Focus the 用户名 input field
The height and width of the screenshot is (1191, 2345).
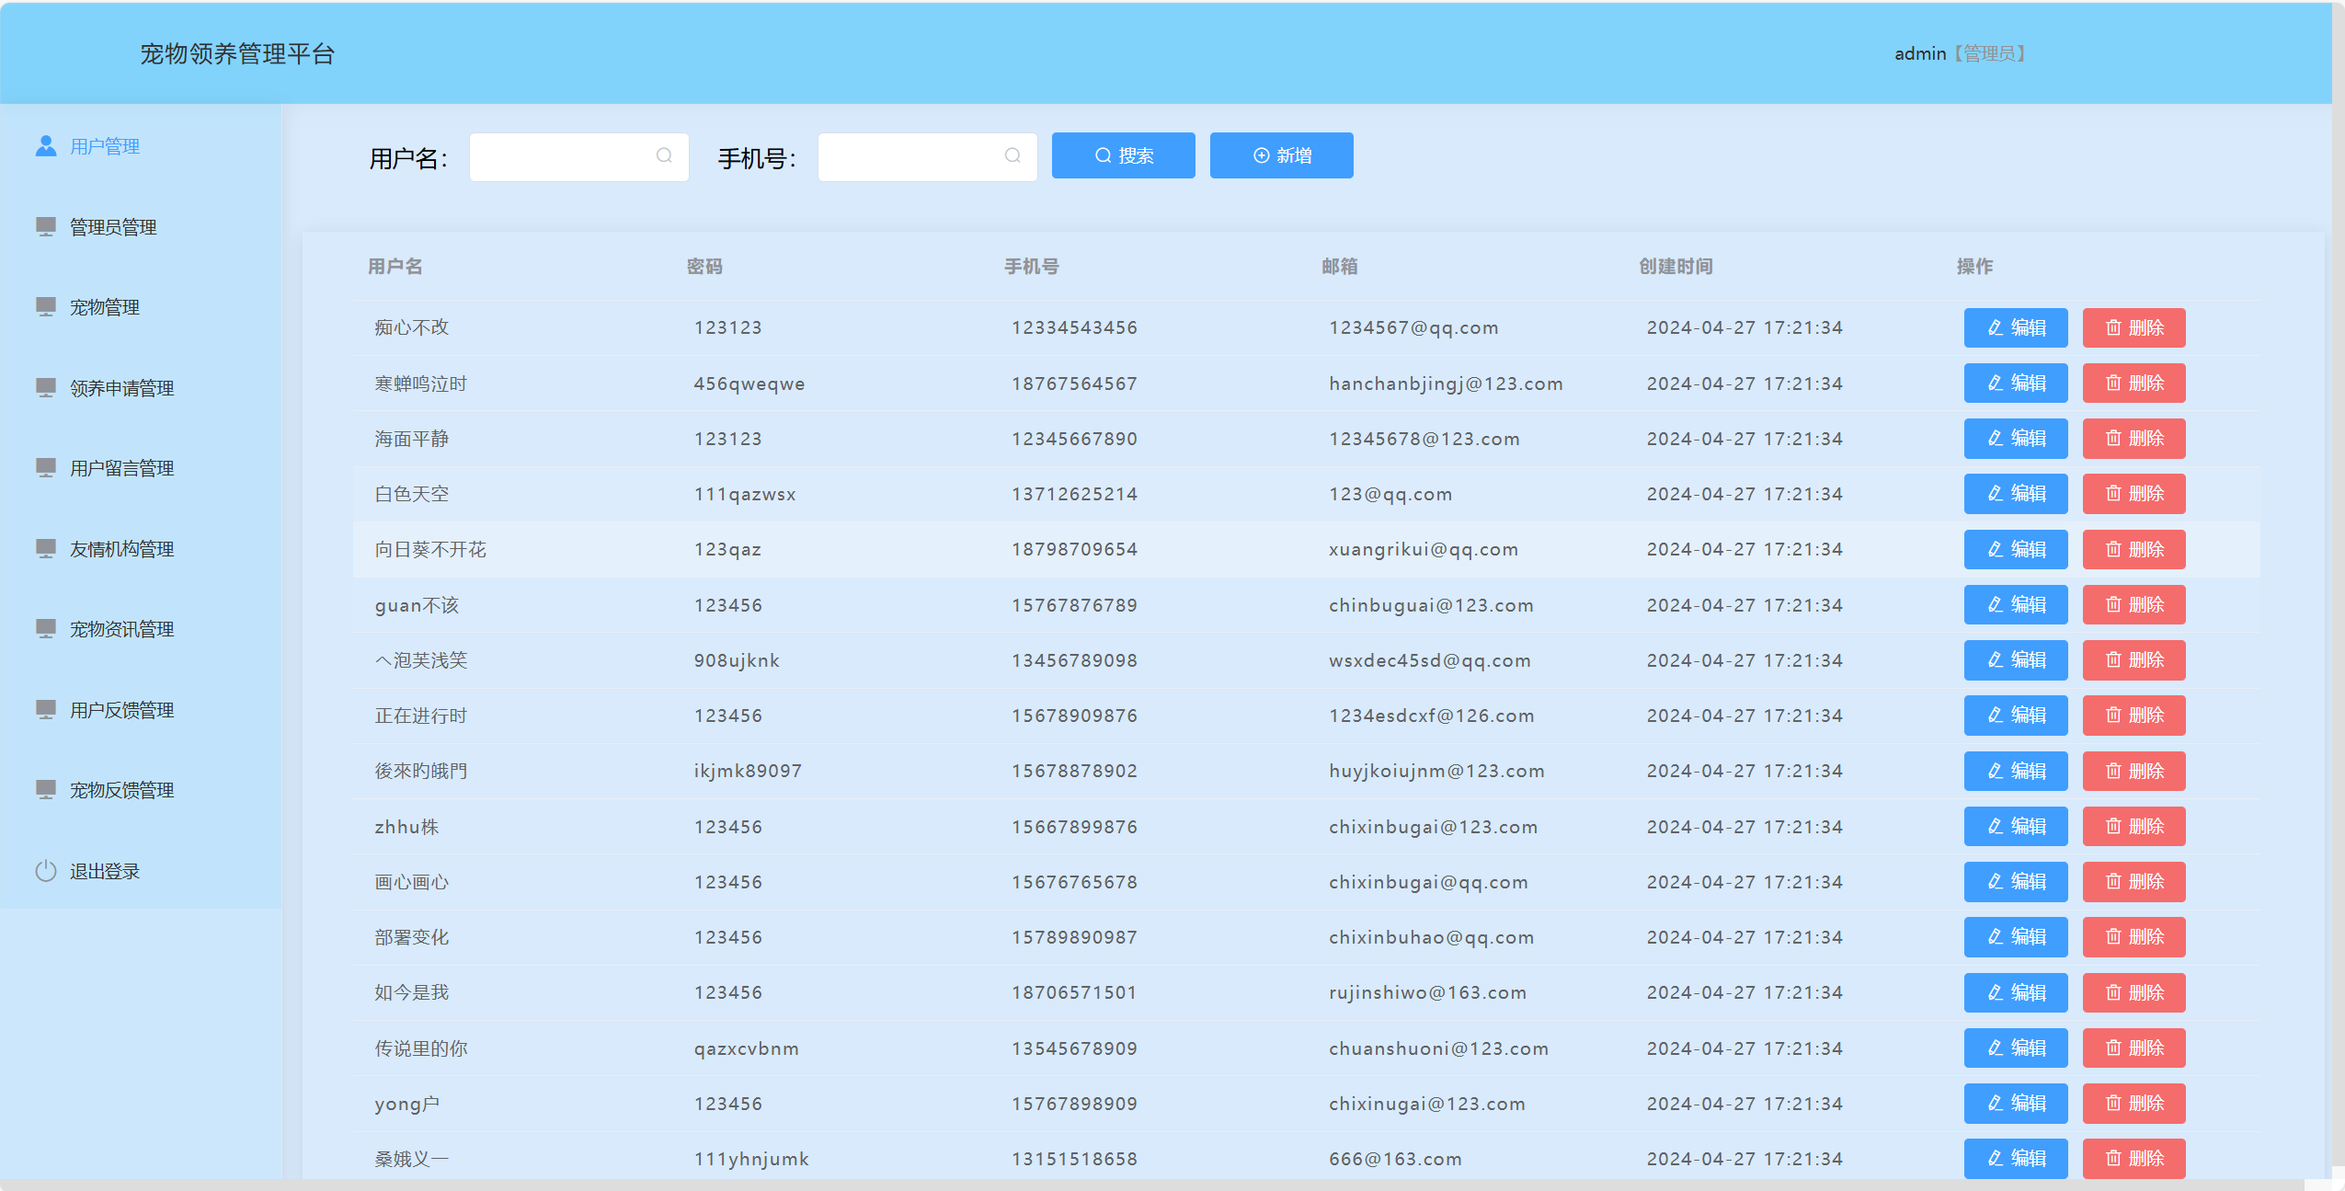click(561, 156)
